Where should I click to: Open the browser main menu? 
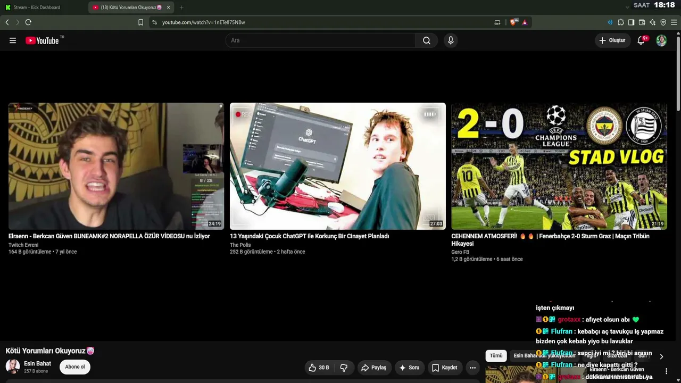[674, 22]
